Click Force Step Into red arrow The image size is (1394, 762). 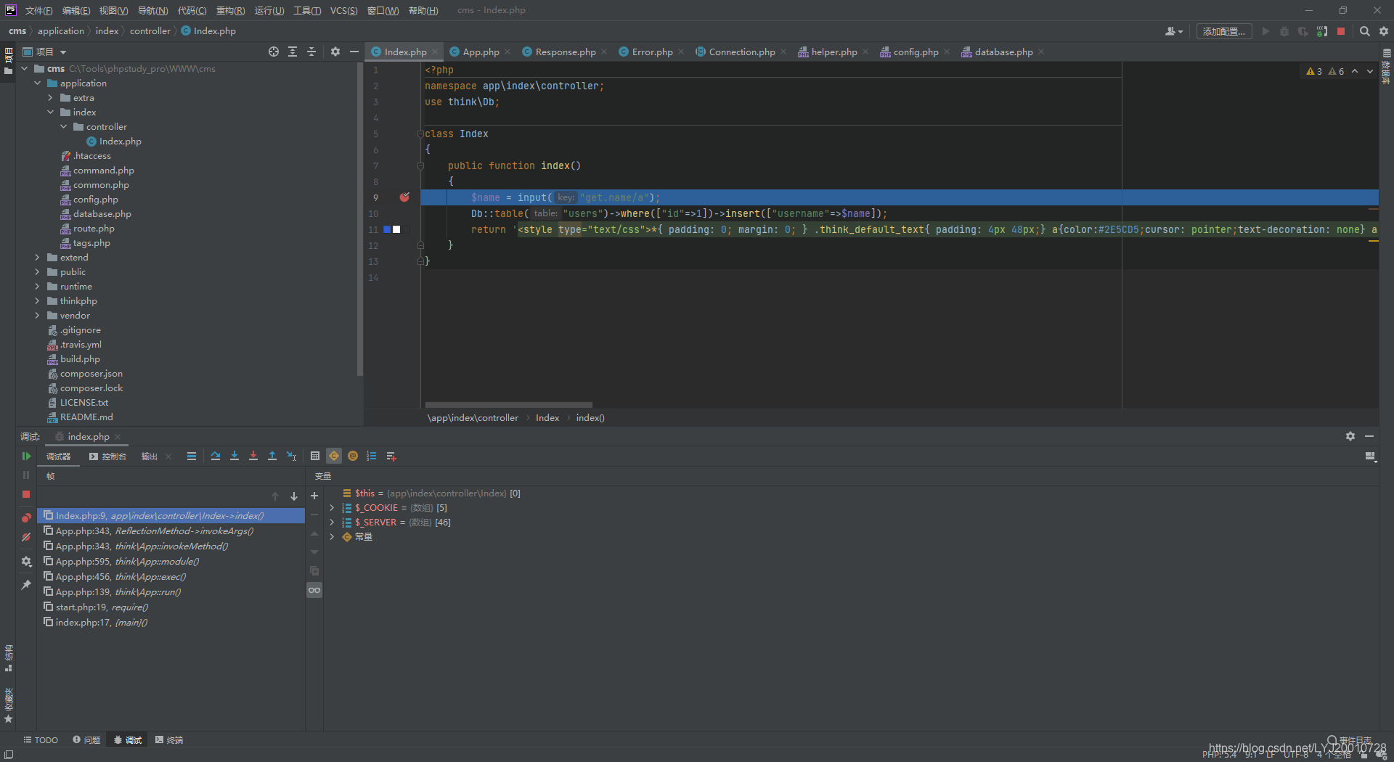(x=253, y=456)
